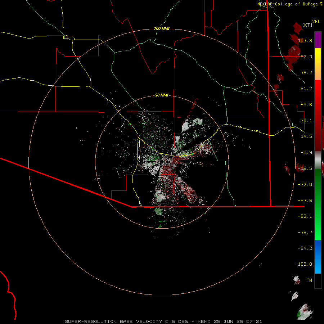Viewport: 324px width, 324px height.
Task: Click the 45.6 velocity scale value
Action: click(306, 104)
